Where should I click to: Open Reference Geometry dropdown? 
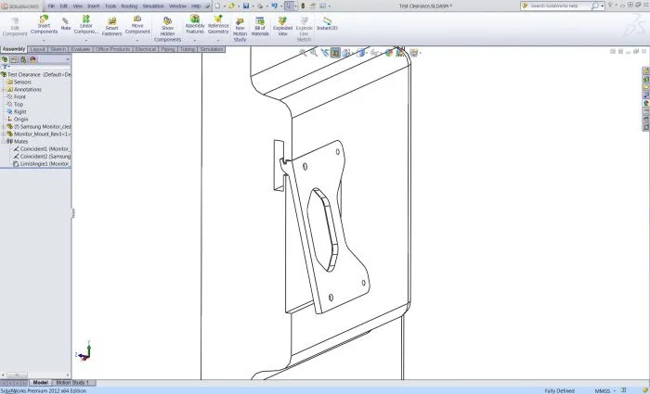[x=218, y=41]
